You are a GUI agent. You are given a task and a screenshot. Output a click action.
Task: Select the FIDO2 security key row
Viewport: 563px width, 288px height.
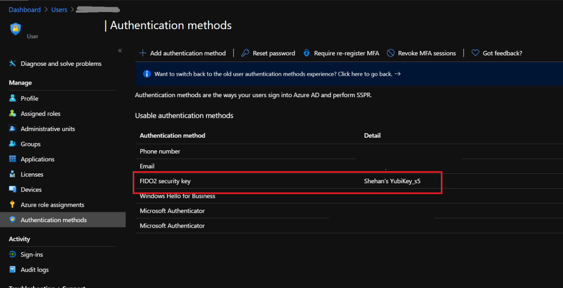tap(165, 181)
